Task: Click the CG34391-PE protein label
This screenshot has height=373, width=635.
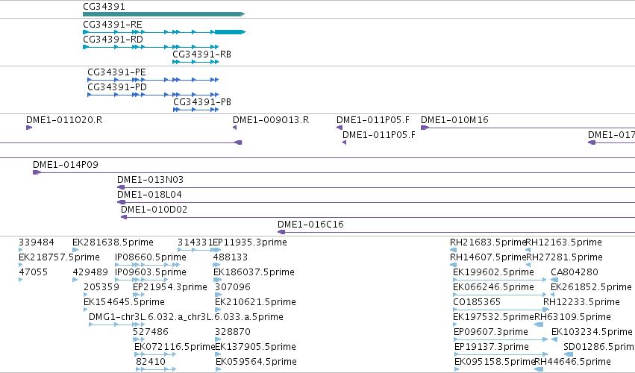Action: pos(116,72)
